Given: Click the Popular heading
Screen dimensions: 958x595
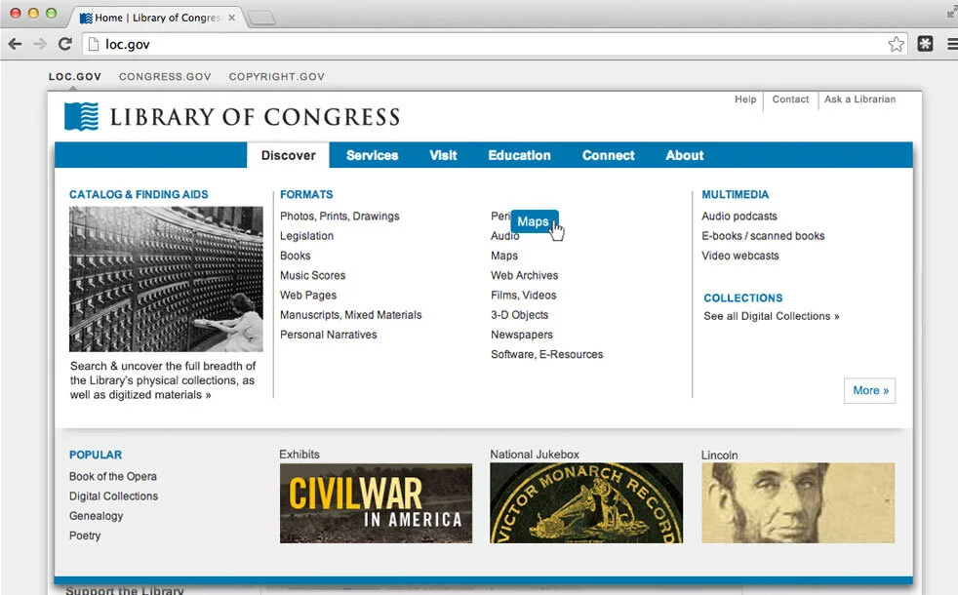Looking at the screenshot, I should coord(96,455).
